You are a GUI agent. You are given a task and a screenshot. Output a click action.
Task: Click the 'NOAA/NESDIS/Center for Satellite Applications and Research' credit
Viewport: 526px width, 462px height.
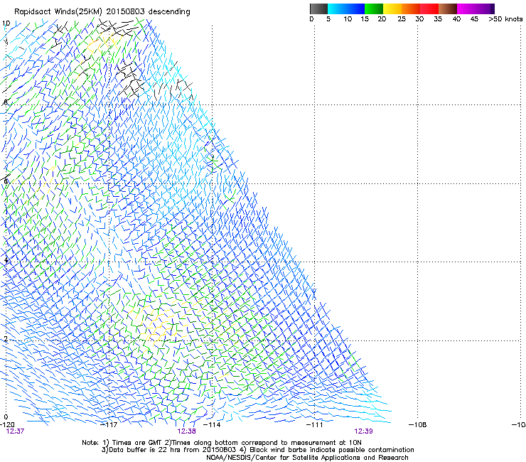click(x=307, y=458)
